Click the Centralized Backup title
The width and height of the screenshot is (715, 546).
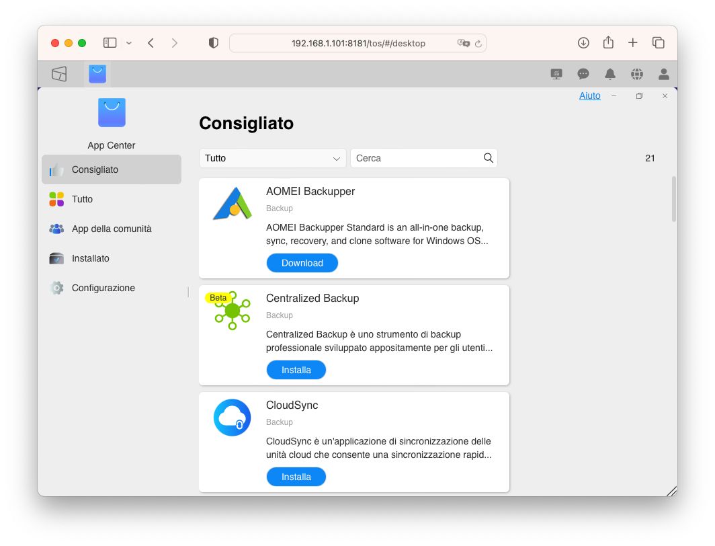coord(312,298)
